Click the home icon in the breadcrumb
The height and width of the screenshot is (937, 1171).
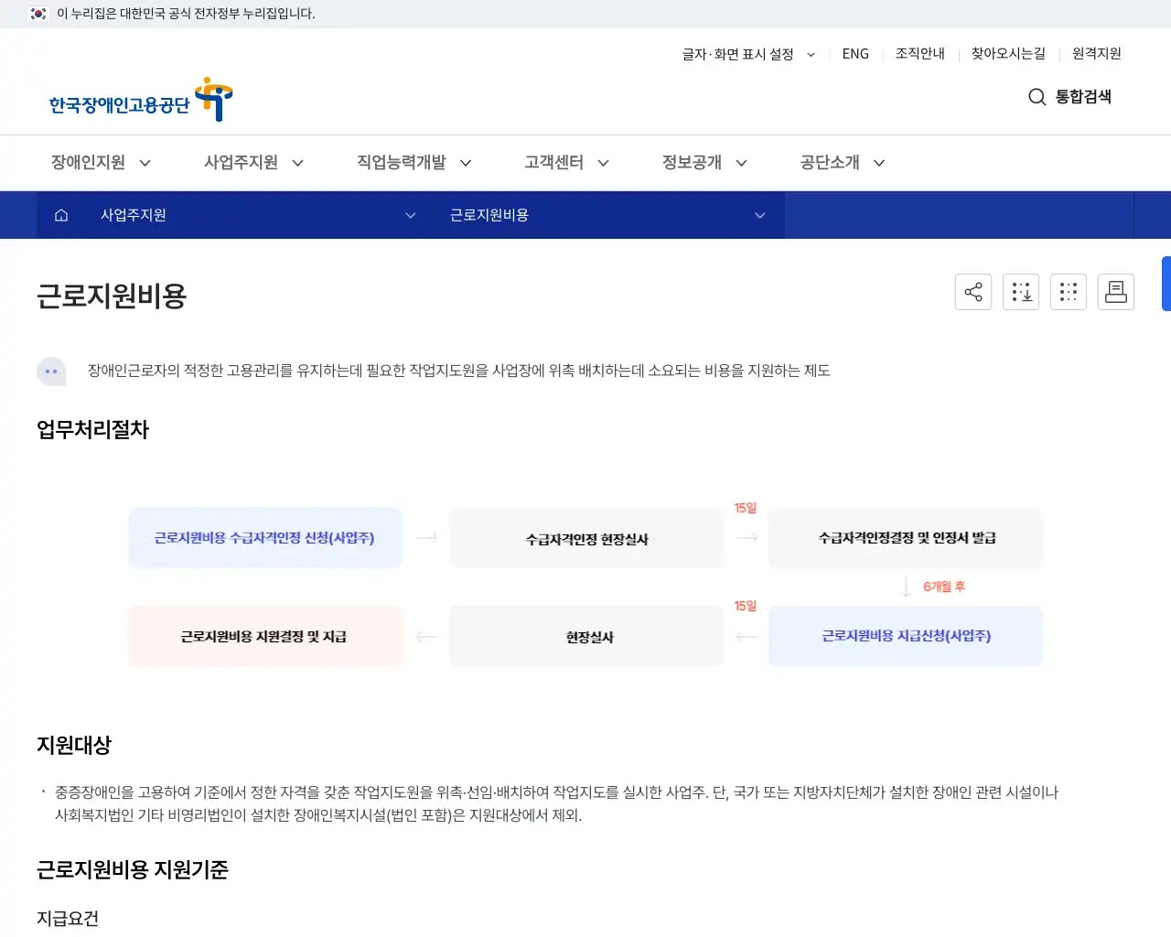click(60, 215)
